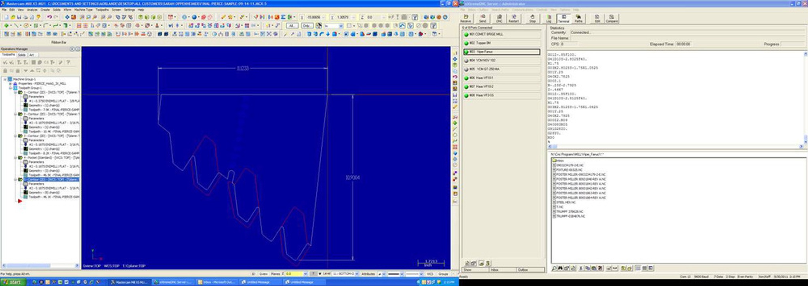The image size is (808, 286).
Task: Click the Create point tool icon
Action: pyautogui.click(x=6, y=26)
